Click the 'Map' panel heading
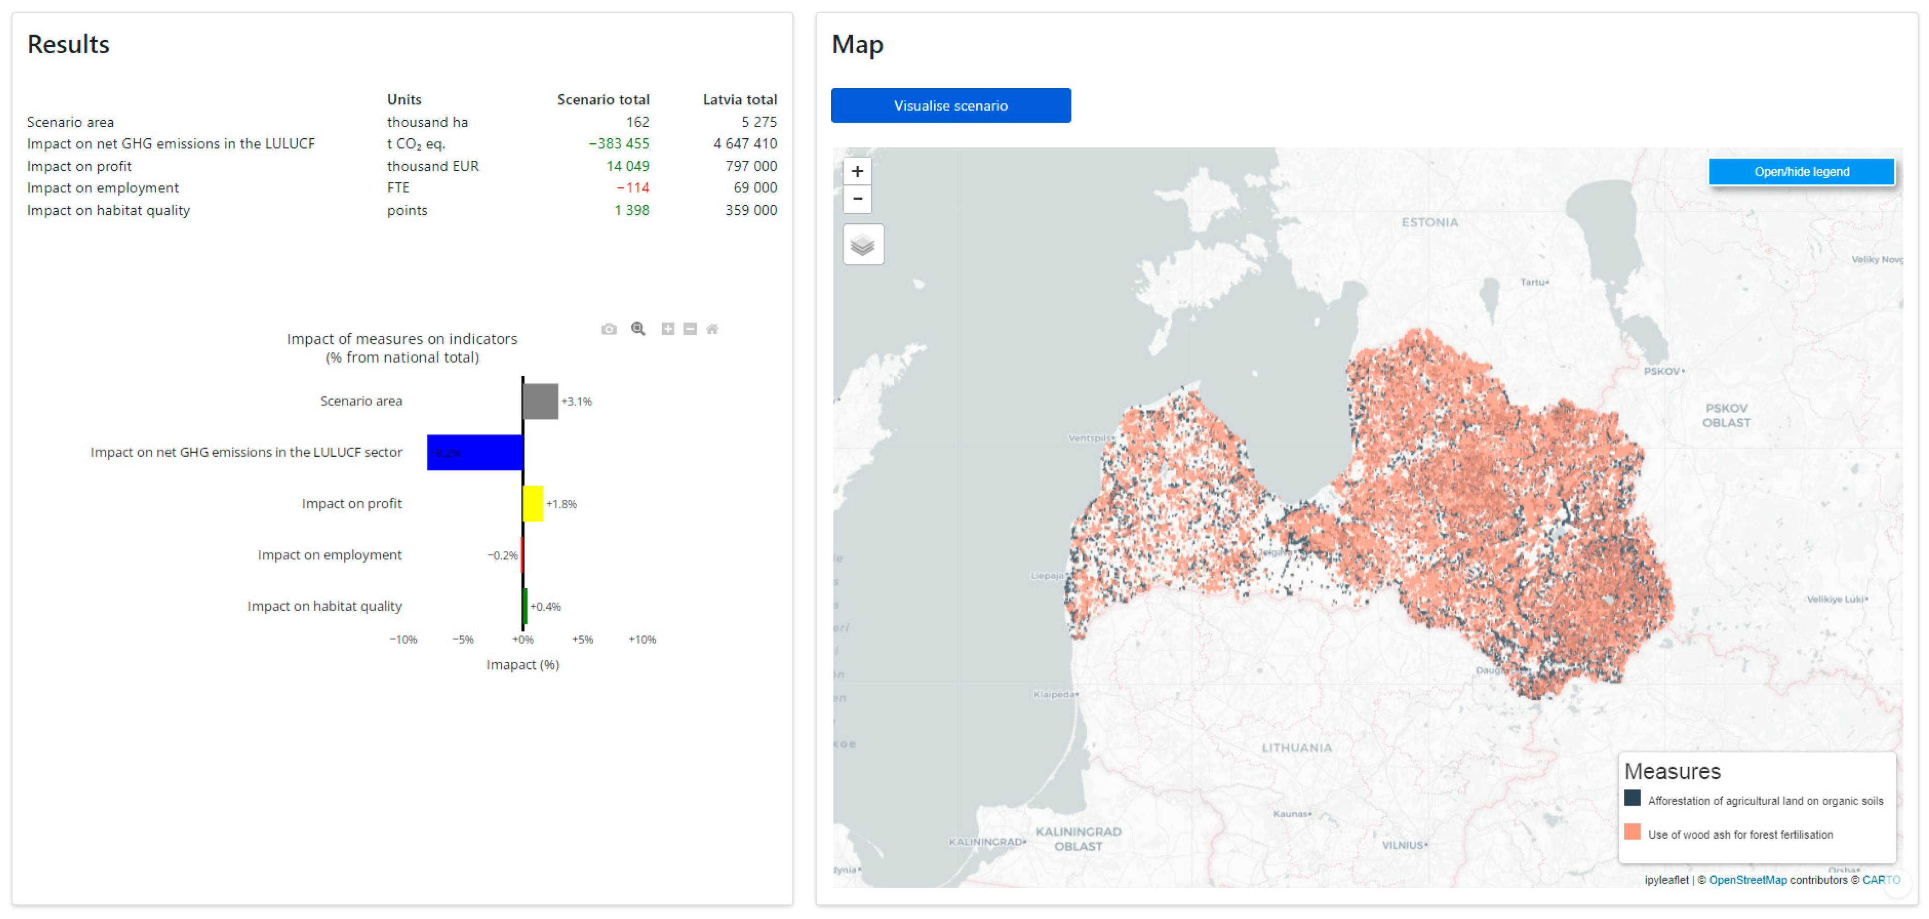Viewport: 1929px width, 919px height. click(x=857, y=45)
